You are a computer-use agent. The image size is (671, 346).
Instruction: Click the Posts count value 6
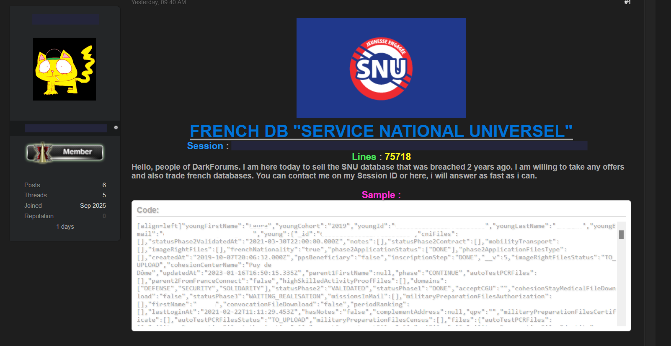coord(104,185)
